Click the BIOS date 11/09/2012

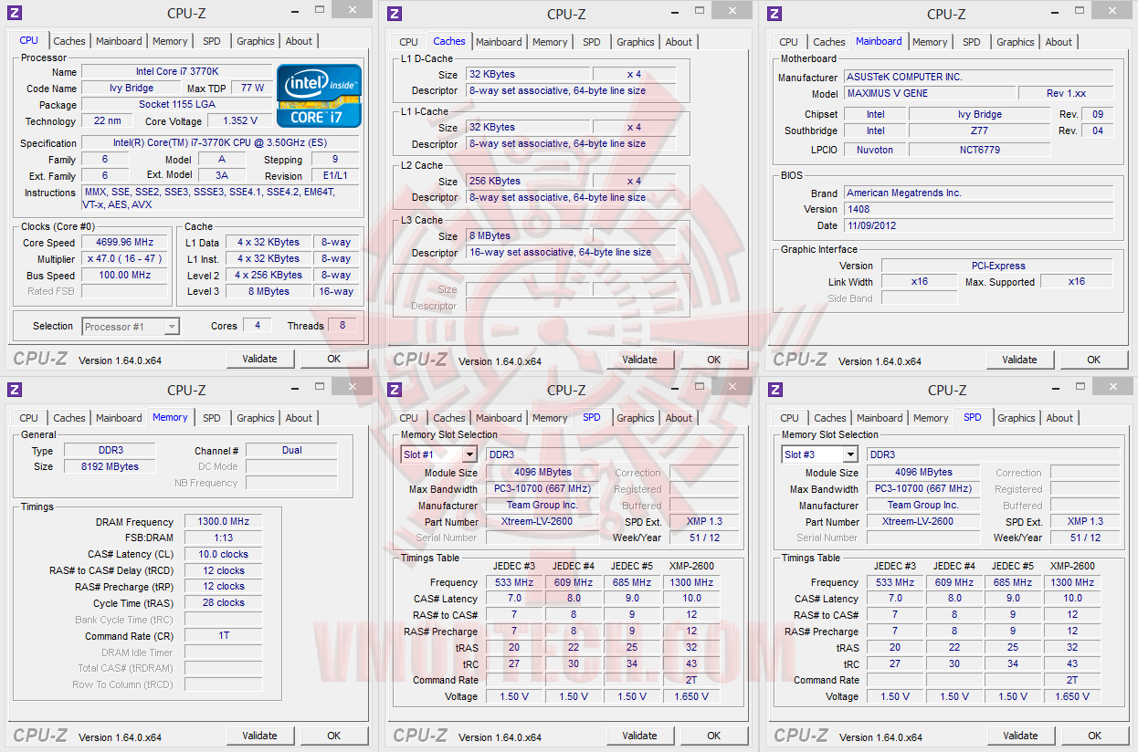(978, 225)
